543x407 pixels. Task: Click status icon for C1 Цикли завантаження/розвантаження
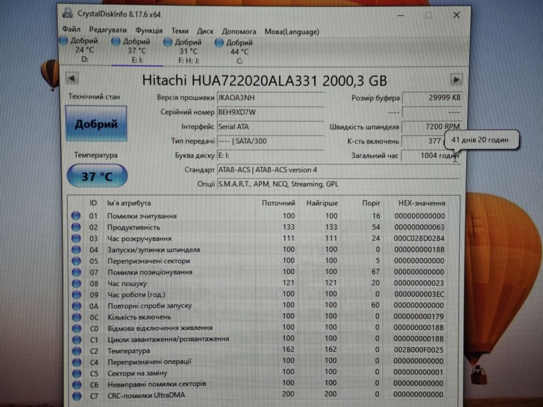click(76, 340)
